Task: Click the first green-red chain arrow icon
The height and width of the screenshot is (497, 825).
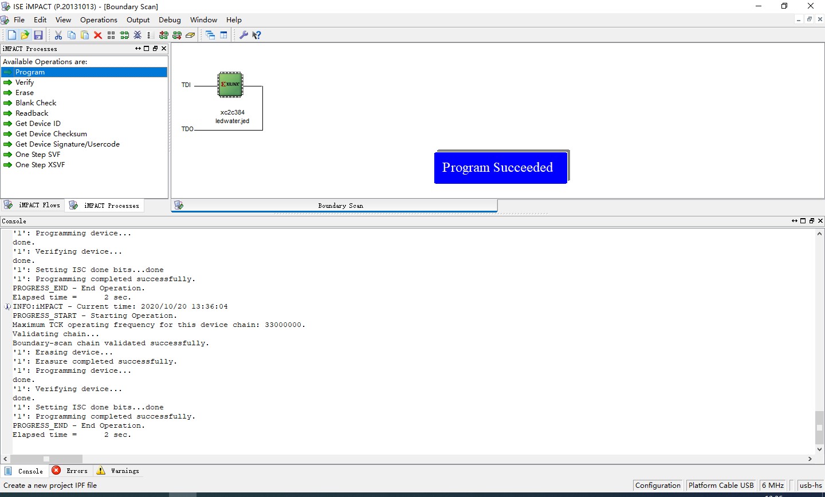Action: 164,35
